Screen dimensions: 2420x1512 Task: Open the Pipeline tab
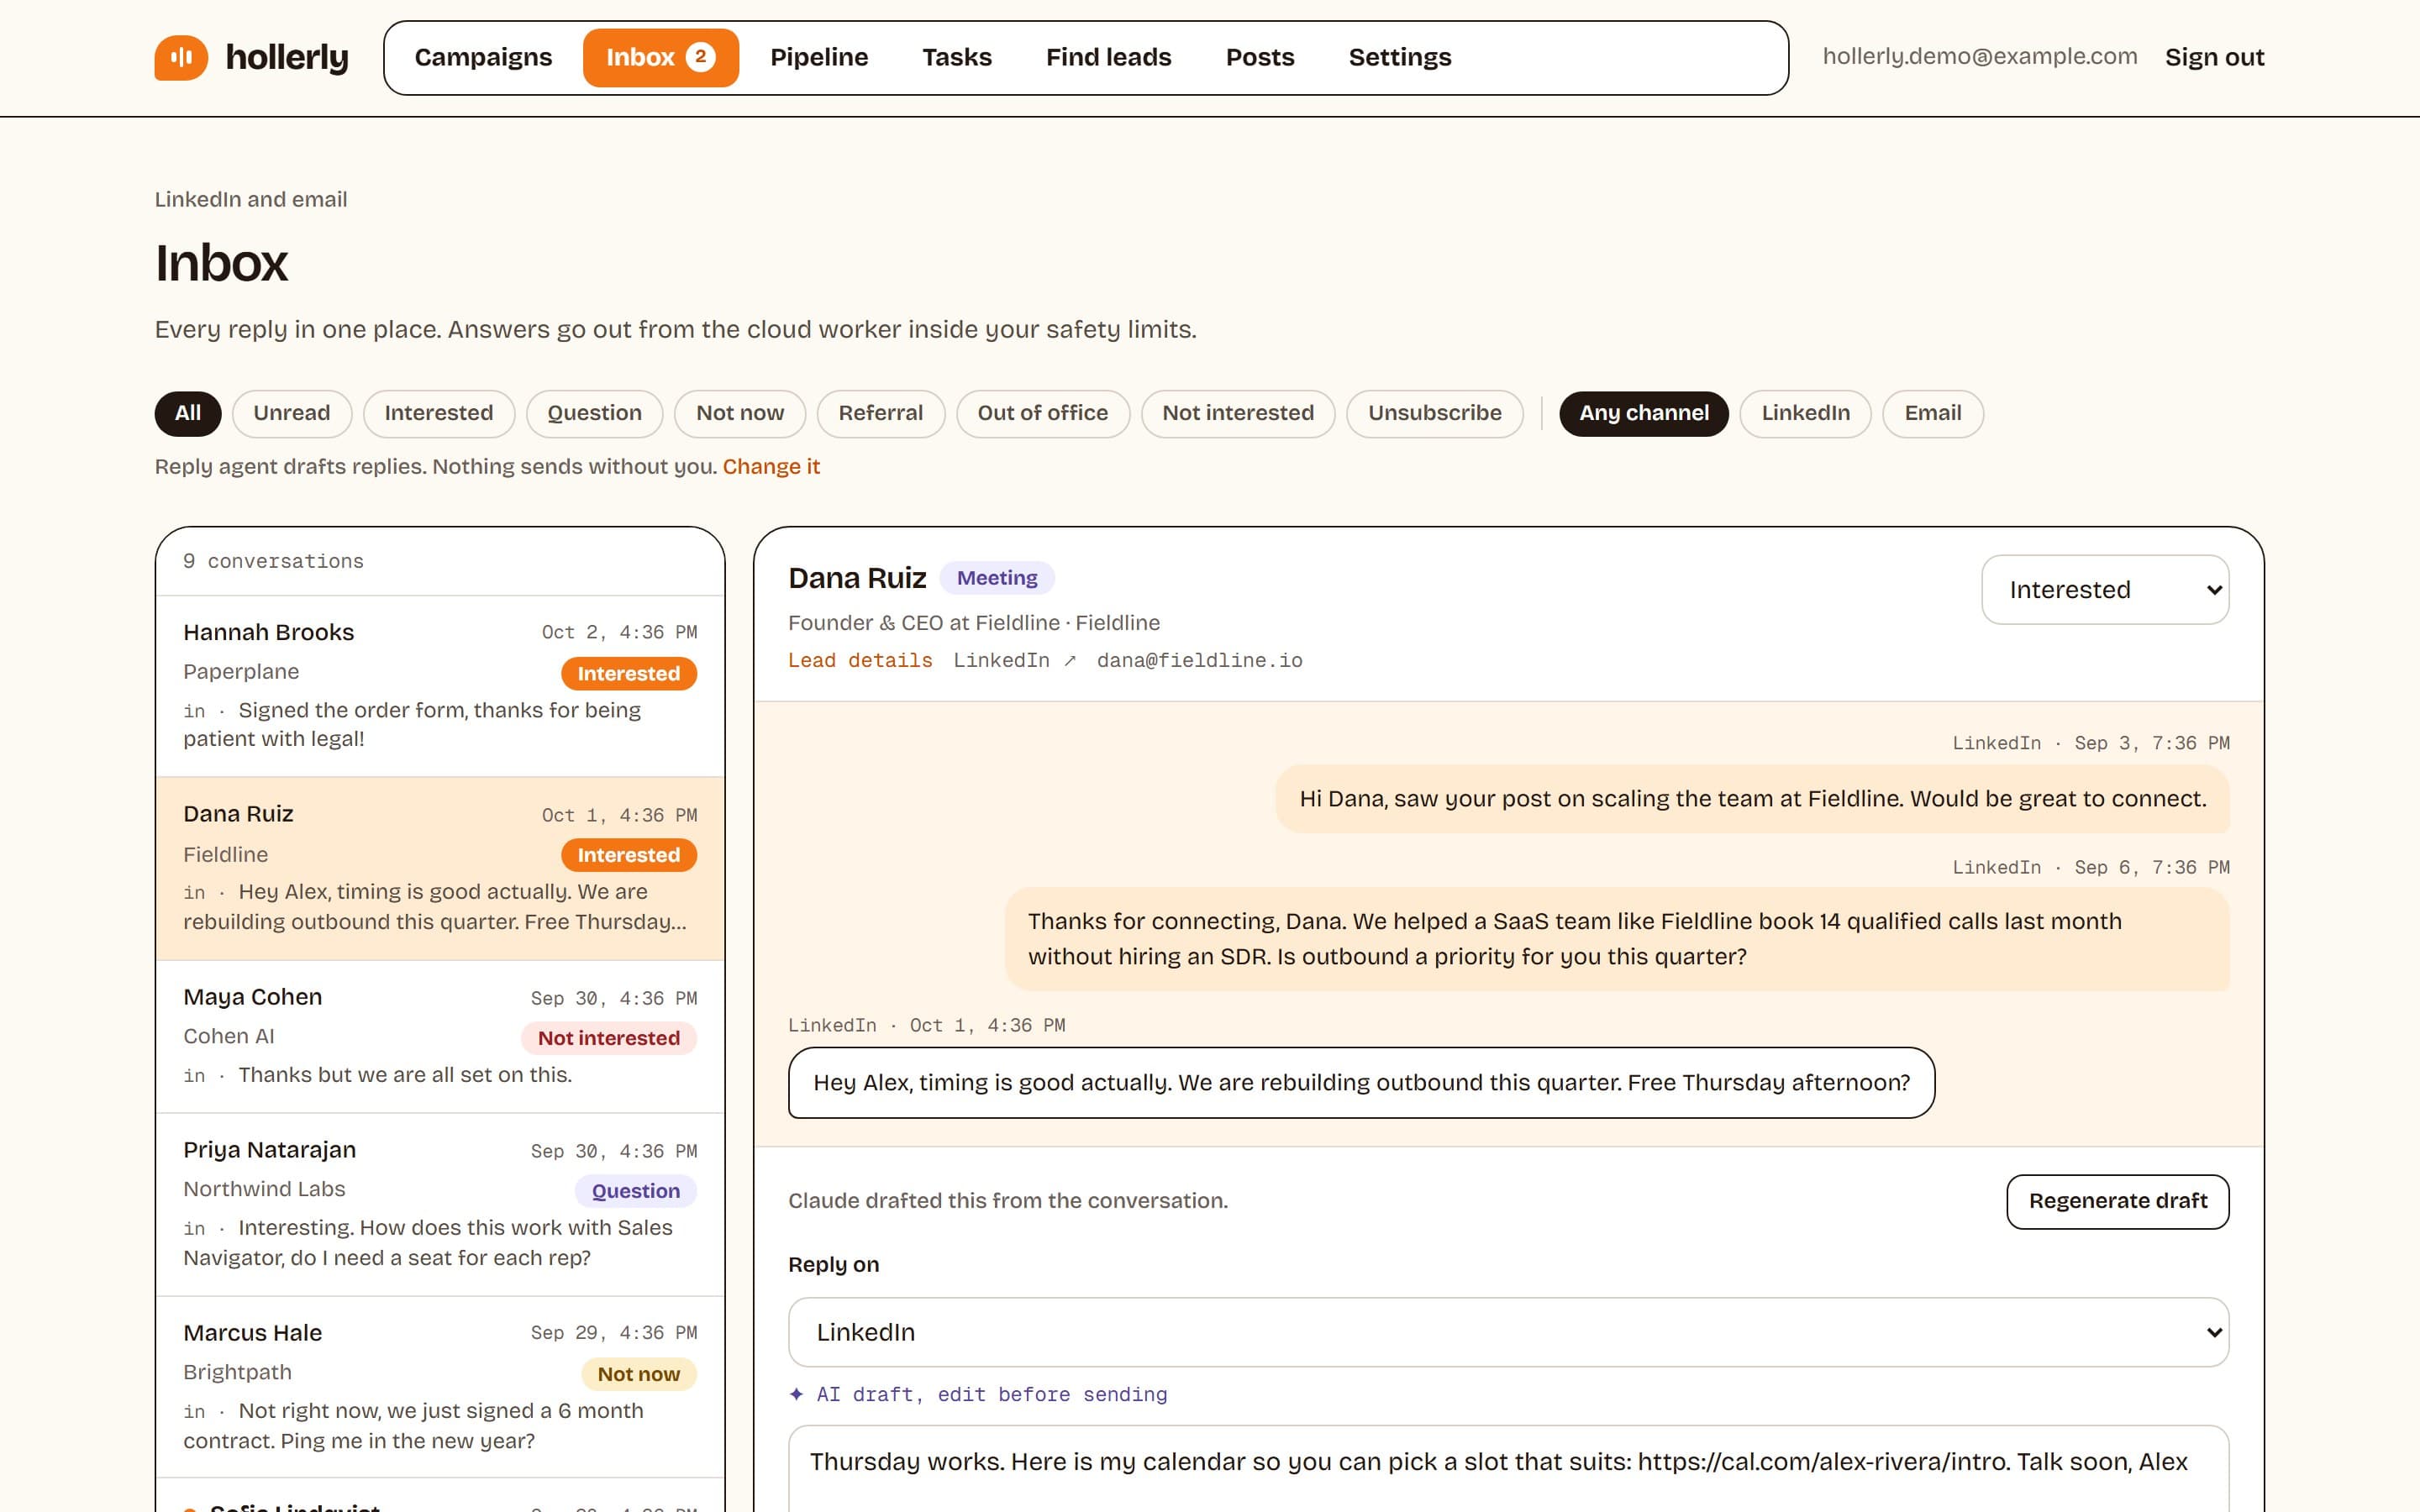point(819,57)
